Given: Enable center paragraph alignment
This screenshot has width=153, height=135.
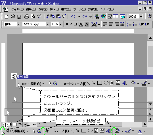Looking at the screenshot, I should 111,24.
